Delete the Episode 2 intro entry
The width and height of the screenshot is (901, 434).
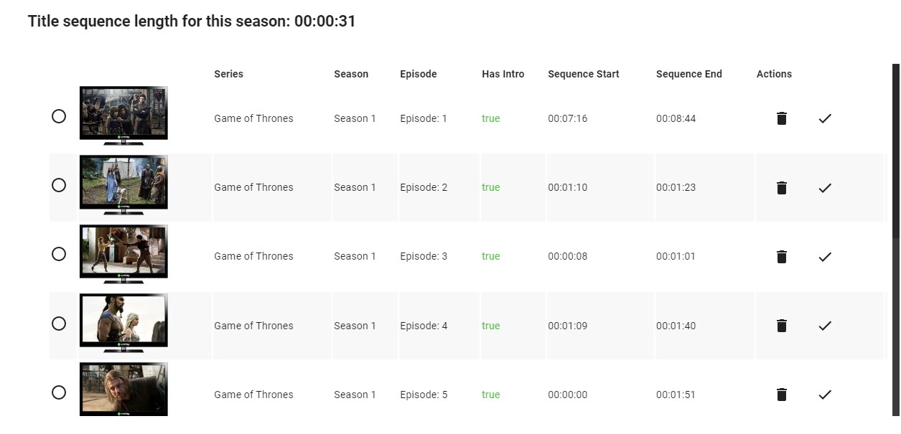click(782, 188)
